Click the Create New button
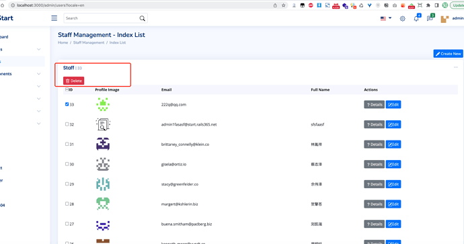 448,54
